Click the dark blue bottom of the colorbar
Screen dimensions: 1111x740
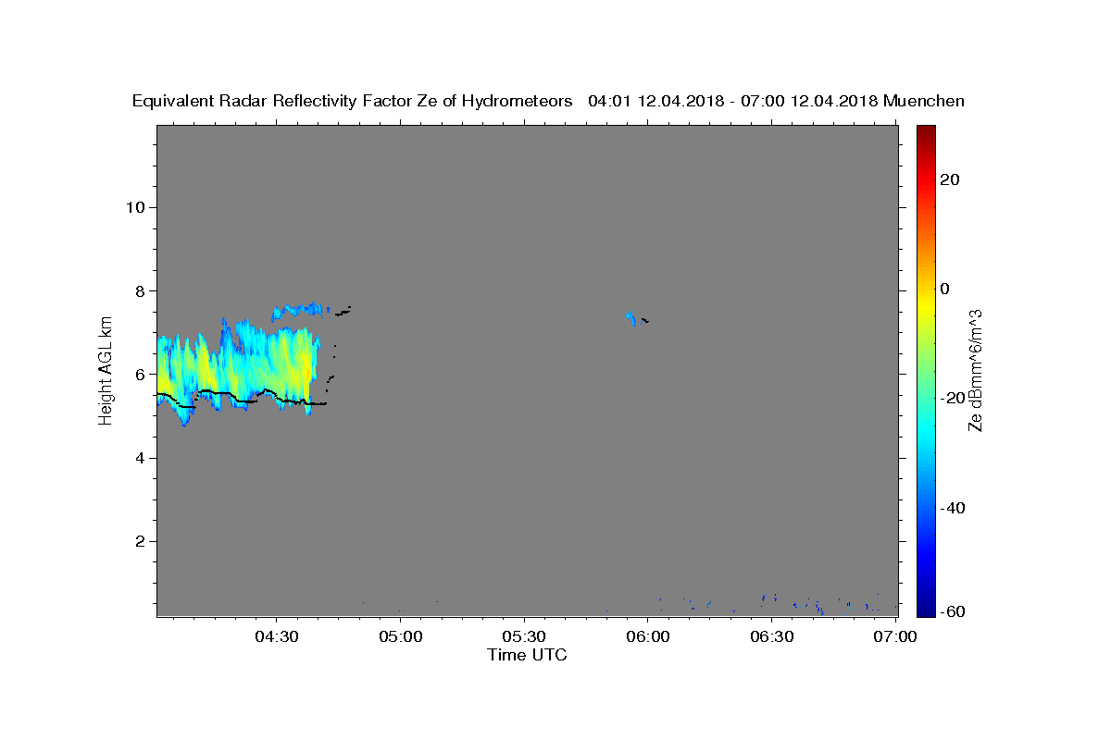(926, 601)
